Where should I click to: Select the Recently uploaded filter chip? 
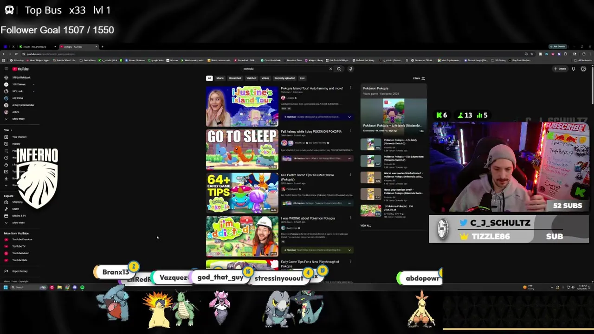[x=284, y=78]
